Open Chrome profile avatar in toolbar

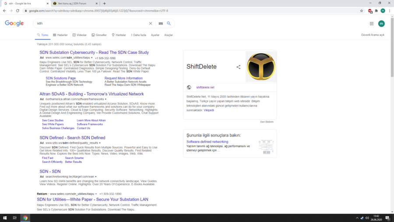tap(383, 11)
